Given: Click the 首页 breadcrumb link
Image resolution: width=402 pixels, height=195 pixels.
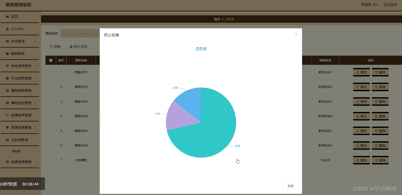Looking at the screenshot, I should coord(216,19).
